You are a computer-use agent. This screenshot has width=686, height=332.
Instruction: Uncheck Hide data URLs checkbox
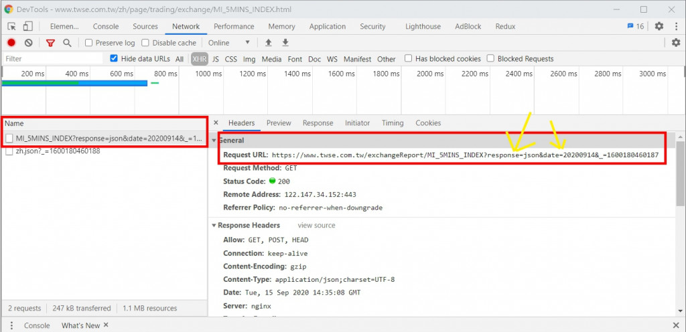point(114,58)
